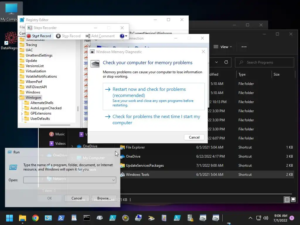300x225 pixels.
Task: Select the Virtualization registry key
Action: [36, 71]
